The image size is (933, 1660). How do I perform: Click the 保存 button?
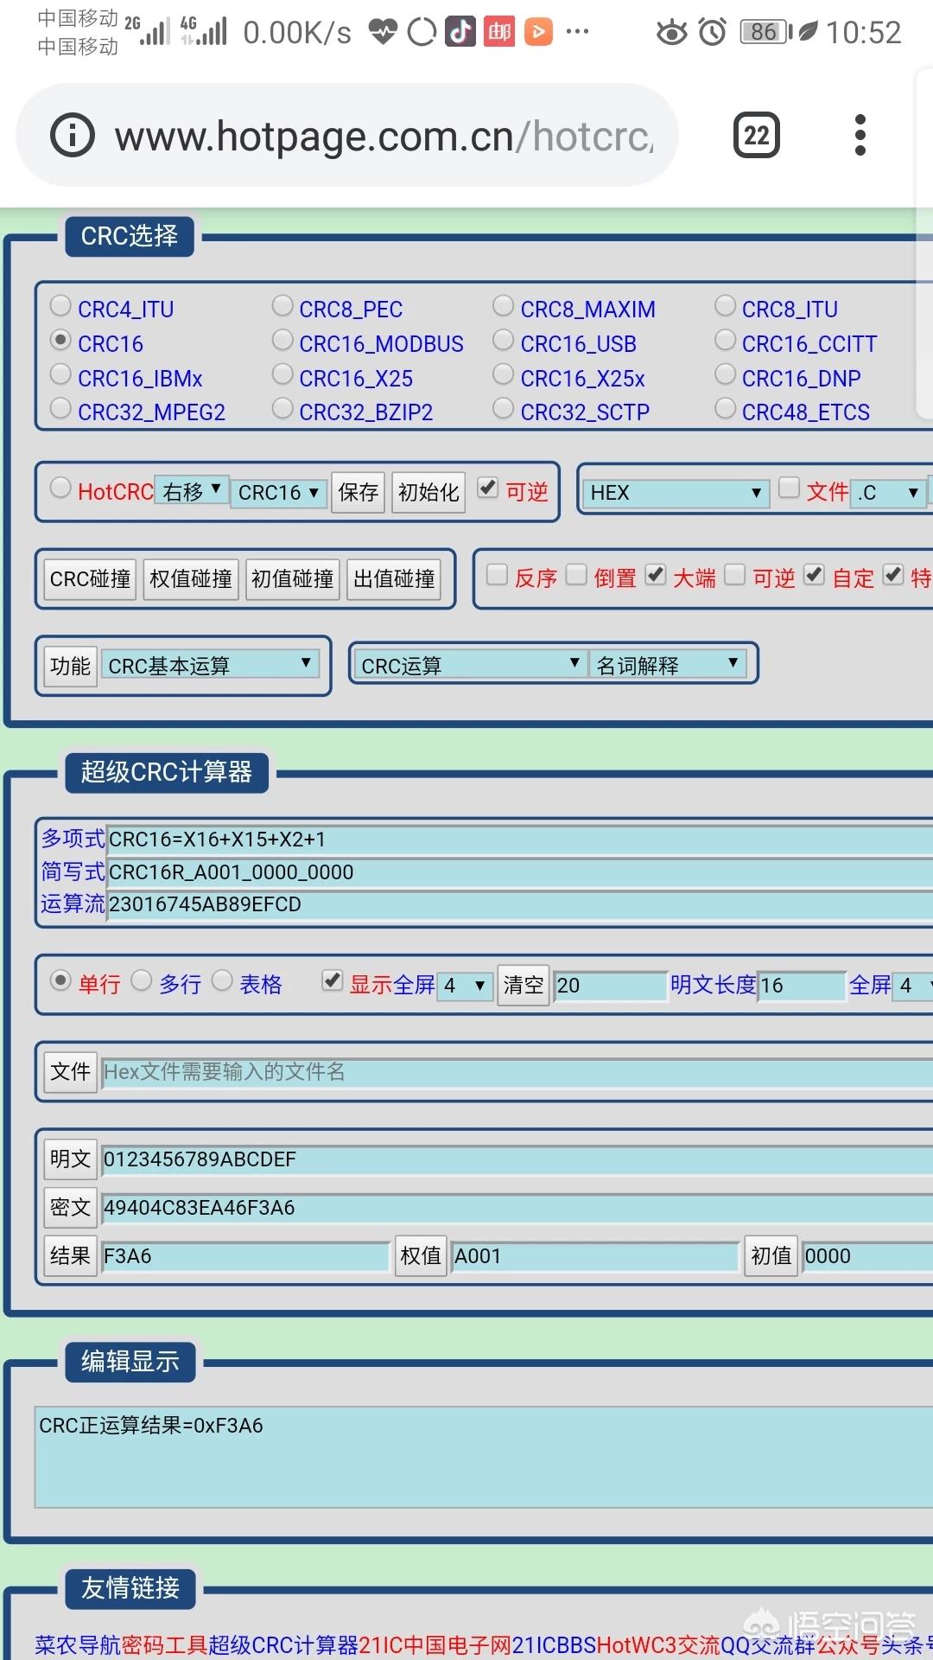(x=358, y=492)
